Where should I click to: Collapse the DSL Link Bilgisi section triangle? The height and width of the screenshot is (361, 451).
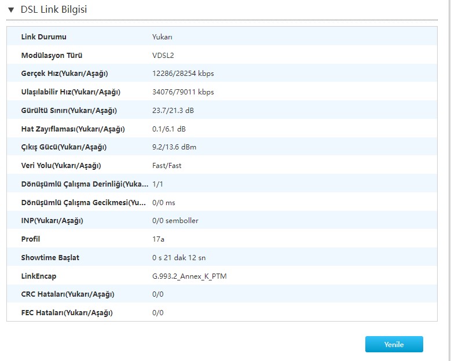[11, 10]
